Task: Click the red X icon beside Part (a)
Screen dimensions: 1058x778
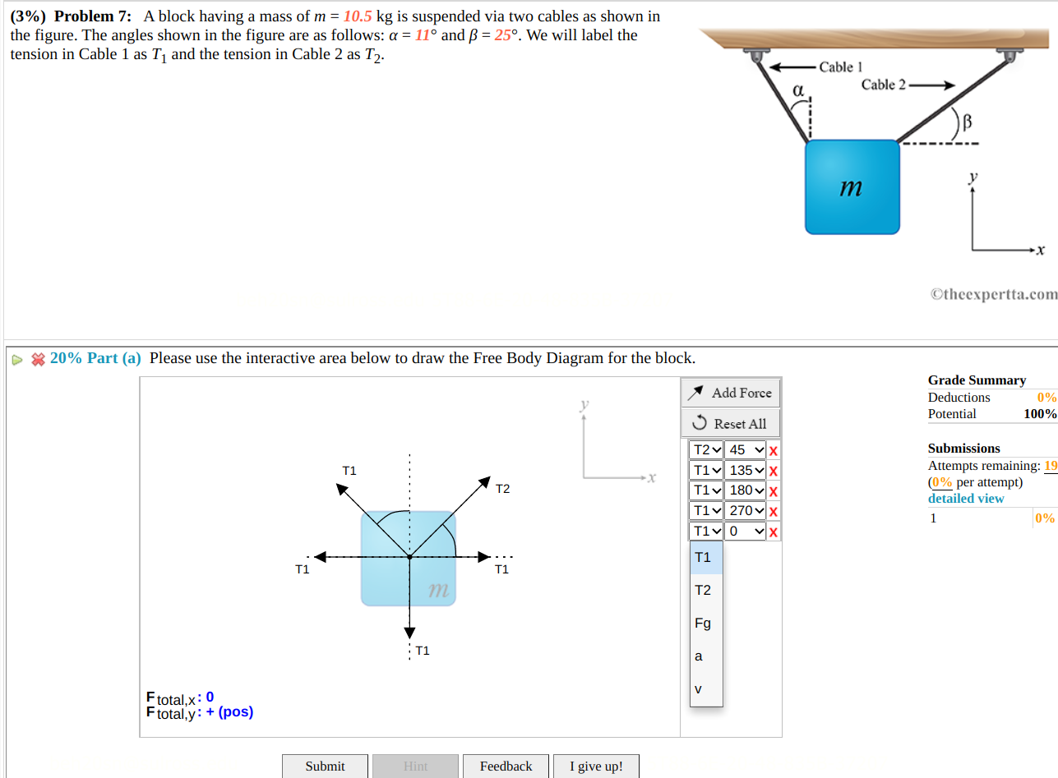Action: click(36, 359)
